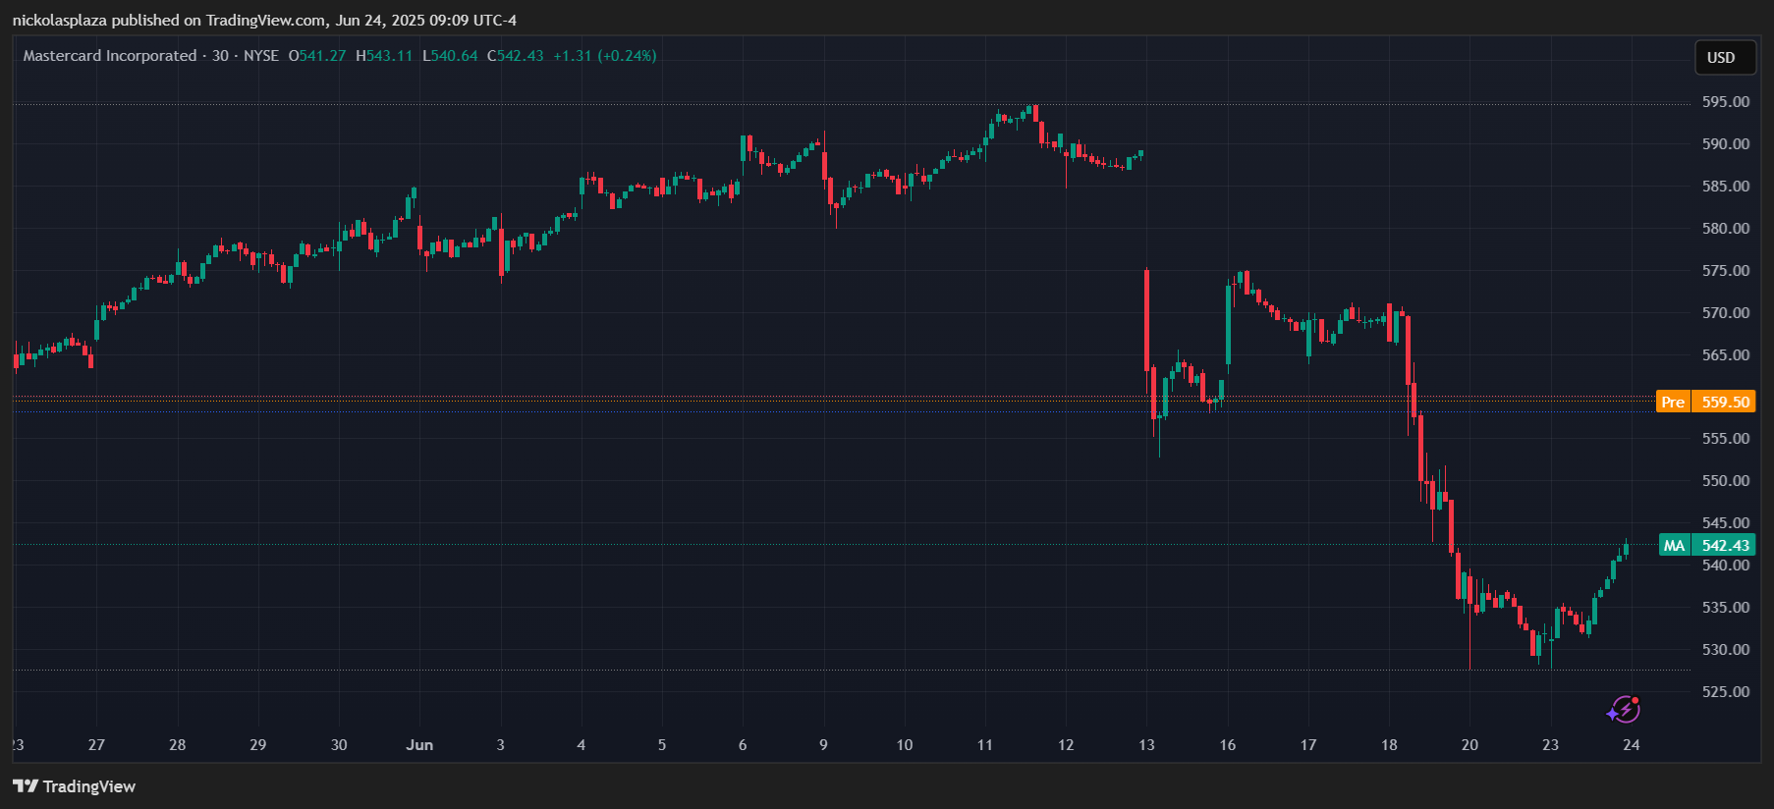Click the 12 date label on time axis
1774x809 pixels.
(1066, 745)
